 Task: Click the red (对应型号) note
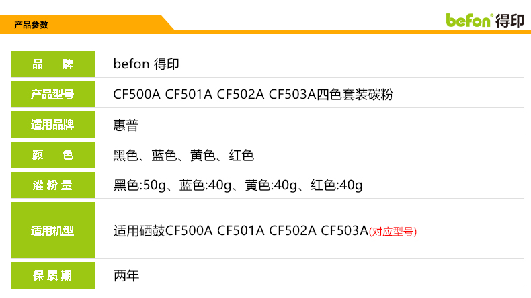tap(393, 232)
